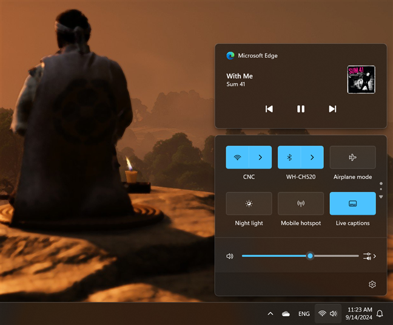Pause the song With Me

300,109
